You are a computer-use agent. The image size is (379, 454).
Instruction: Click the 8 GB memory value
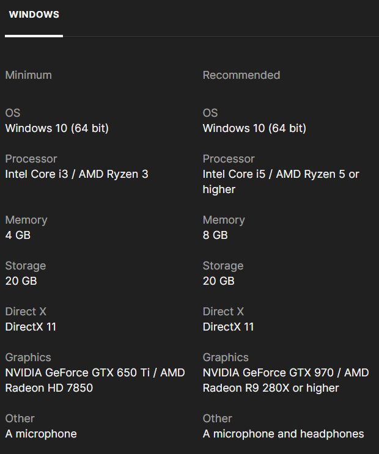pos(215,235)
